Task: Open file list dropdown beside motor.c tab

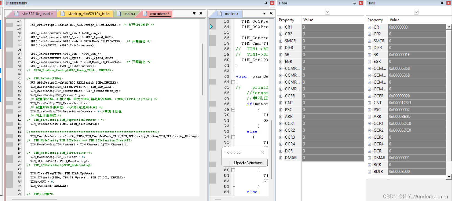Action: [x=264, y=13]
